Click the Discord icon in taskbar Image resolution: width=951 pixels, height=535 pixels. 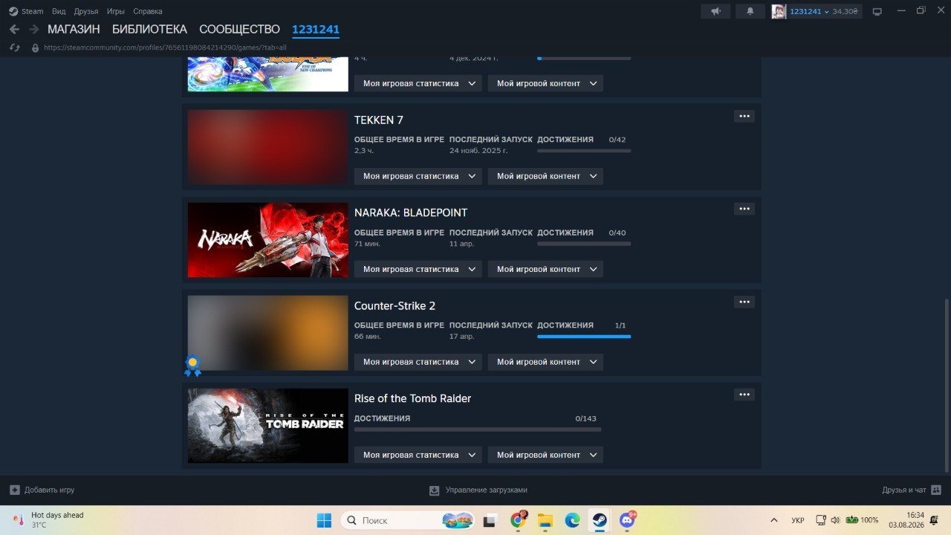(628, 520)
